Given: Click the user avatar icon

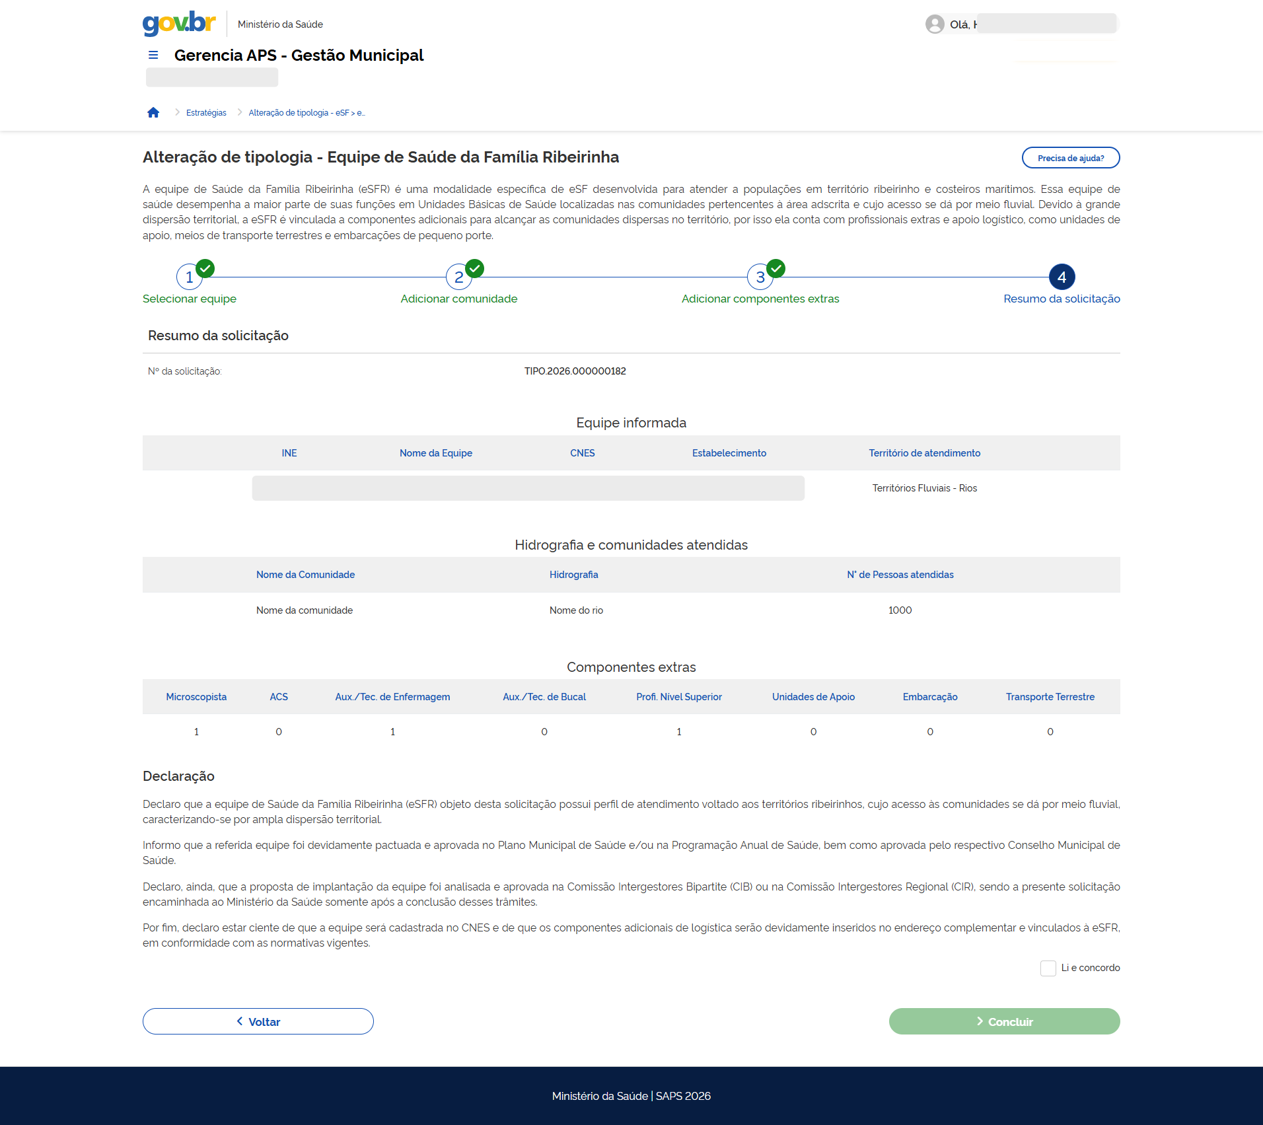Looking at the screenshot, I should point(934,24).
